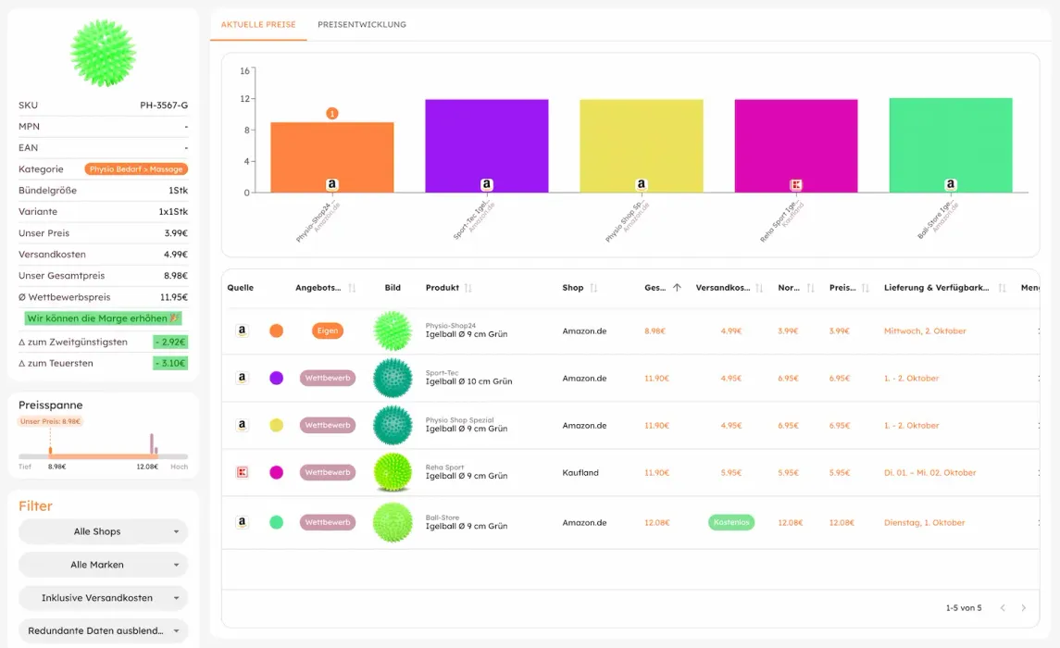
Task: Click the Reha Sport Igelball product thumbnail
Action: tap(393, 472)
